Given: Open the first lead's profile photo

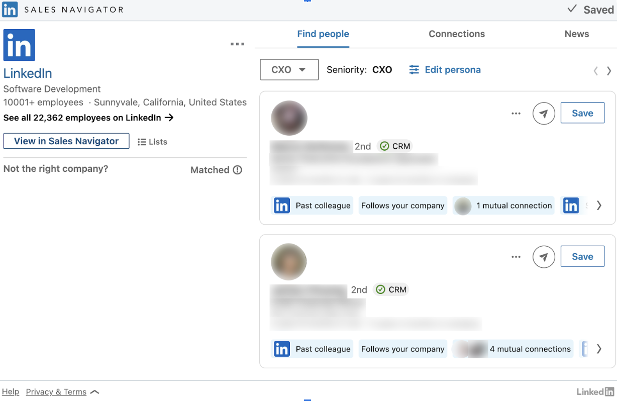Looking at the screenshot, I should pyautogui.click(x=289, y=118).
